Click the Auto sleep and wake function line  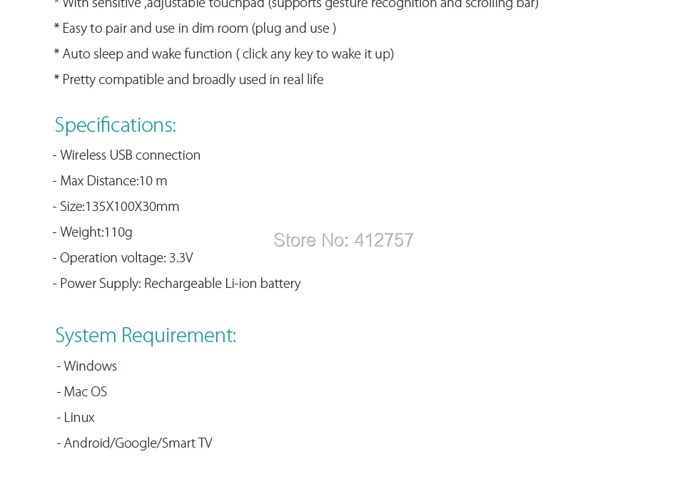(223, 55)
